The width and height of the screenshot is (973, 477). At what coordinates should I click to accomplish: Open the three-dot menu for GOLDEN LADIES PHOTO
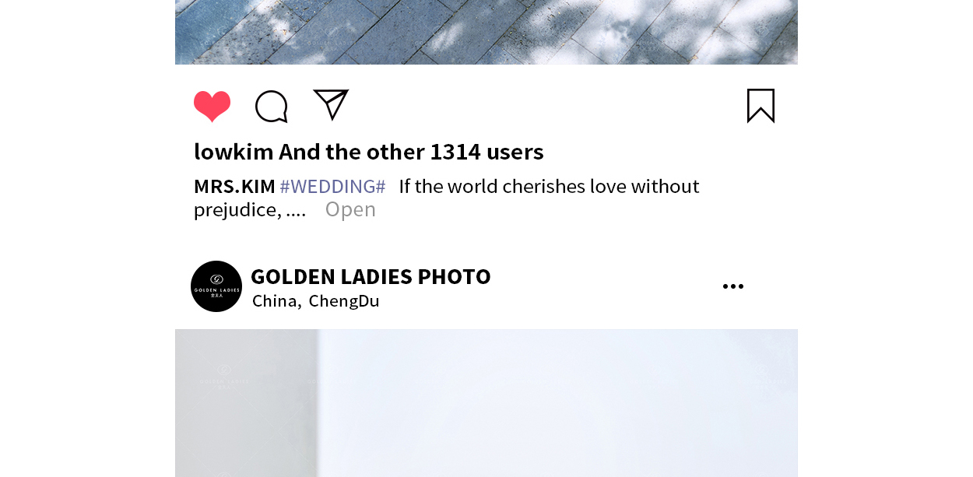(732, 286)
